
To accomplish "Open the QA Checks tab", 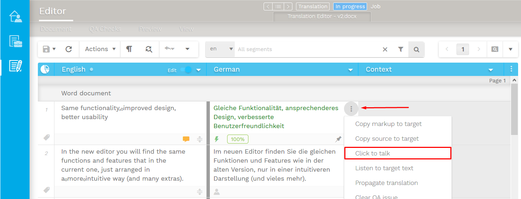I will (105, 29).
